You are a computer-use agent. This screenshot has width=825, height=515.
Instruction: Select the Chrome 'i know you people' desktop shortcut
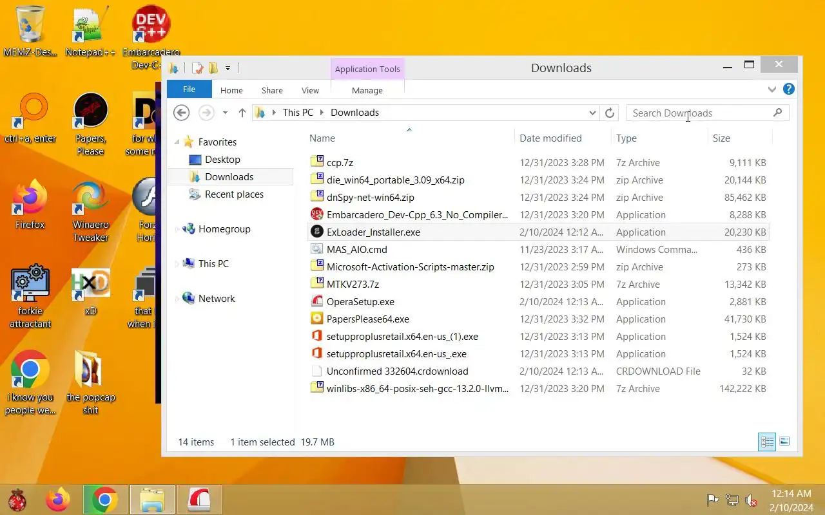tap(30, 382)
